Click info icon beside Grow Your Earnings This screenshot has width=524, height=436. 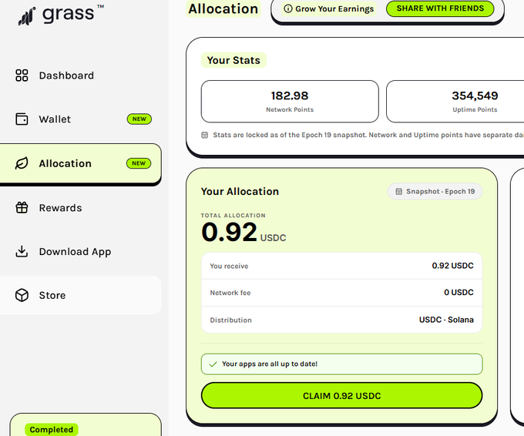pos(287,8)
